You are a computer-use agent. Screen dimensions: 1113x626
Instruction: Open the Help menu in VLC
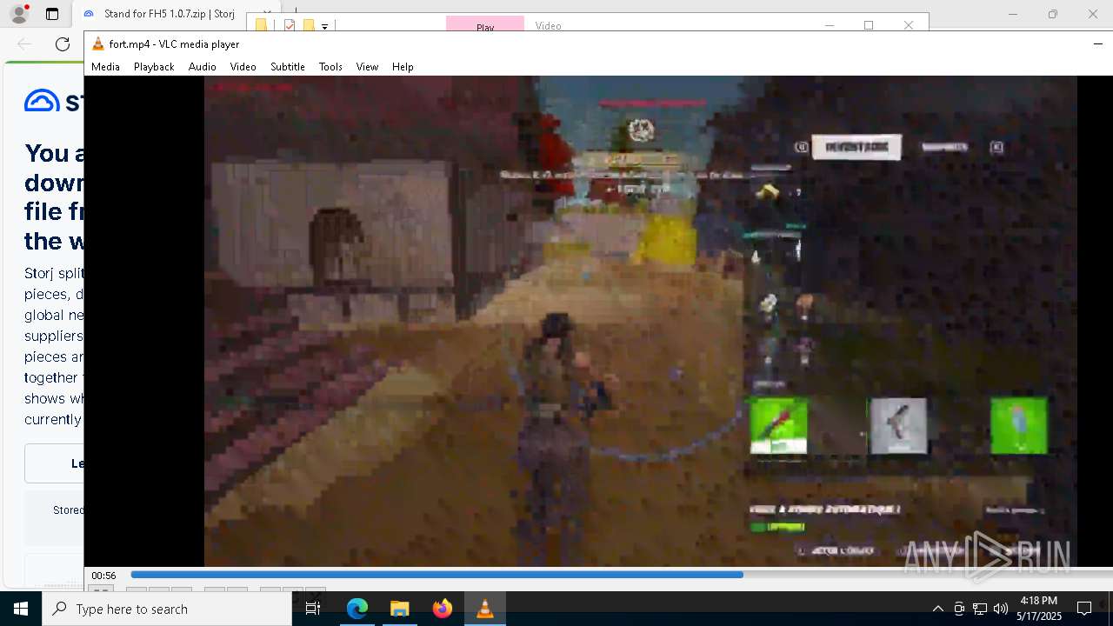click(403, 66)
